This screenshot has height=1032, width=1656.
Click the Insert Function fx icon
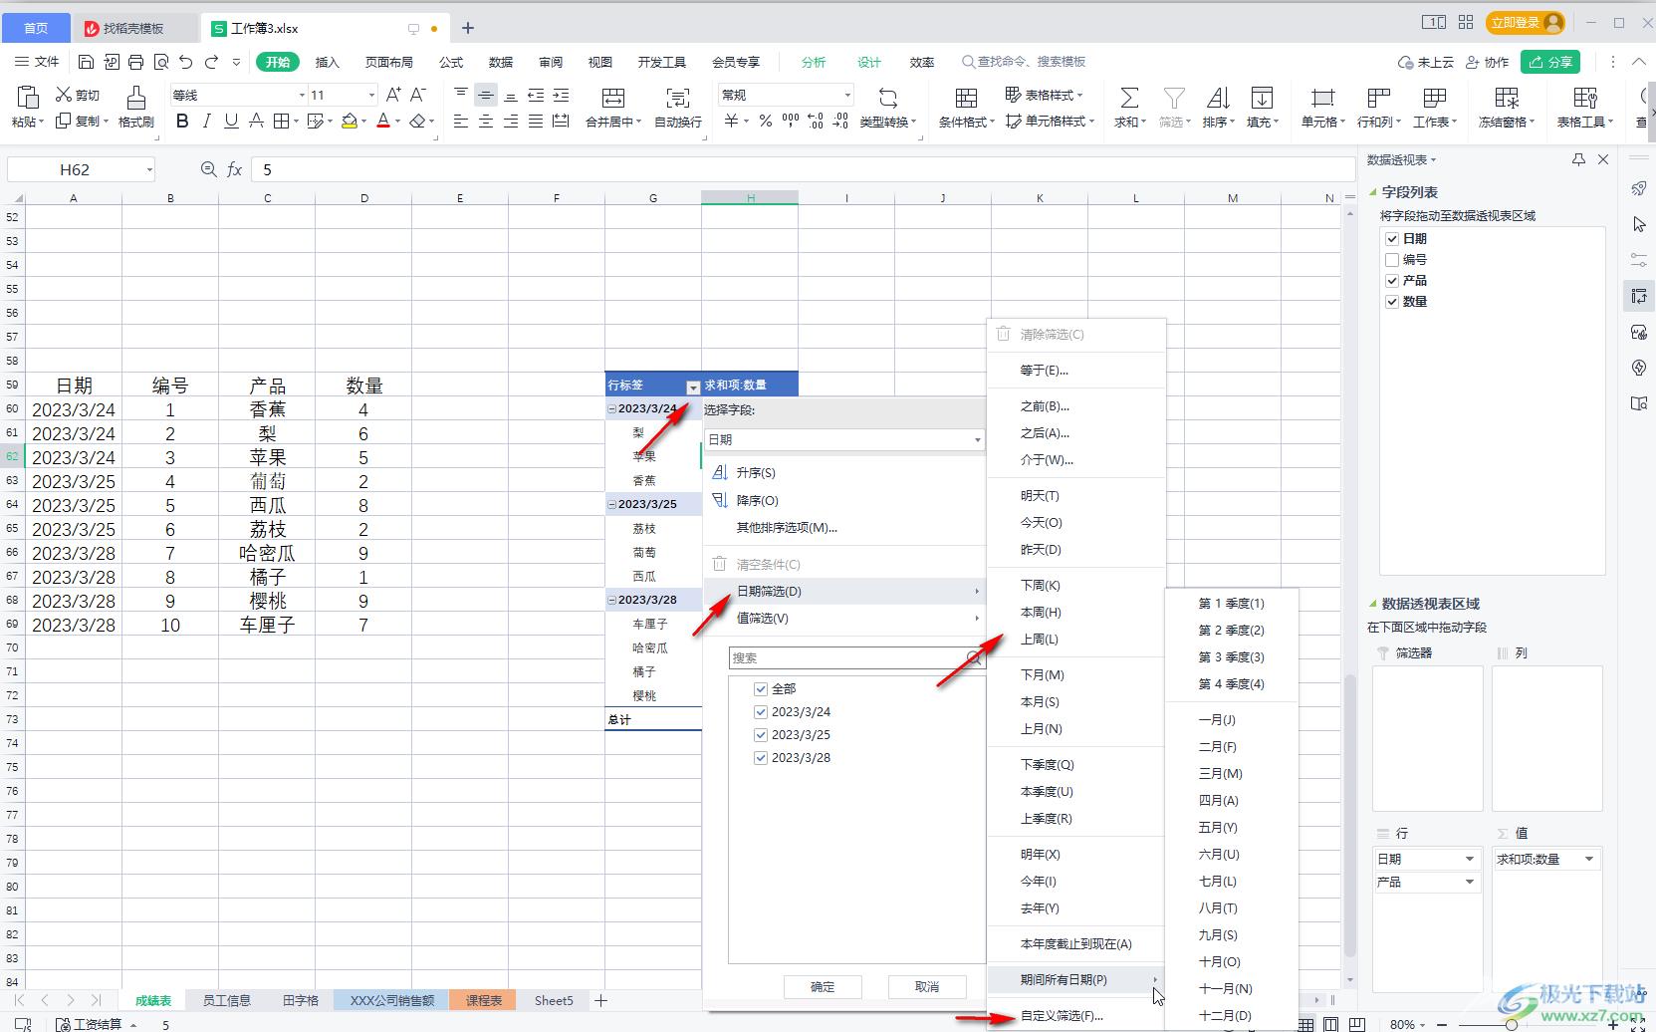[235, 169]
